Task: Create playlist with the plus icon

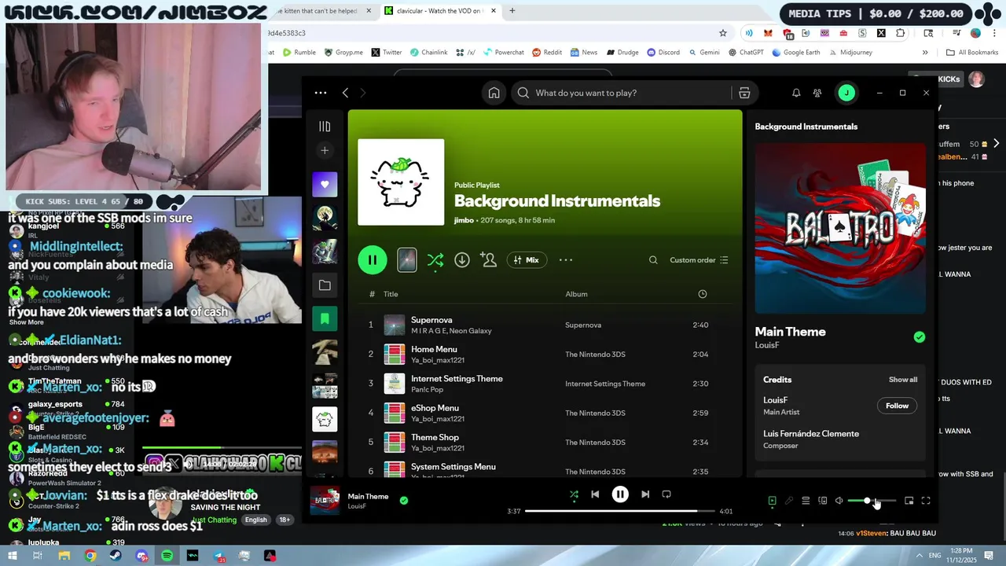Action: click(325, 150)
